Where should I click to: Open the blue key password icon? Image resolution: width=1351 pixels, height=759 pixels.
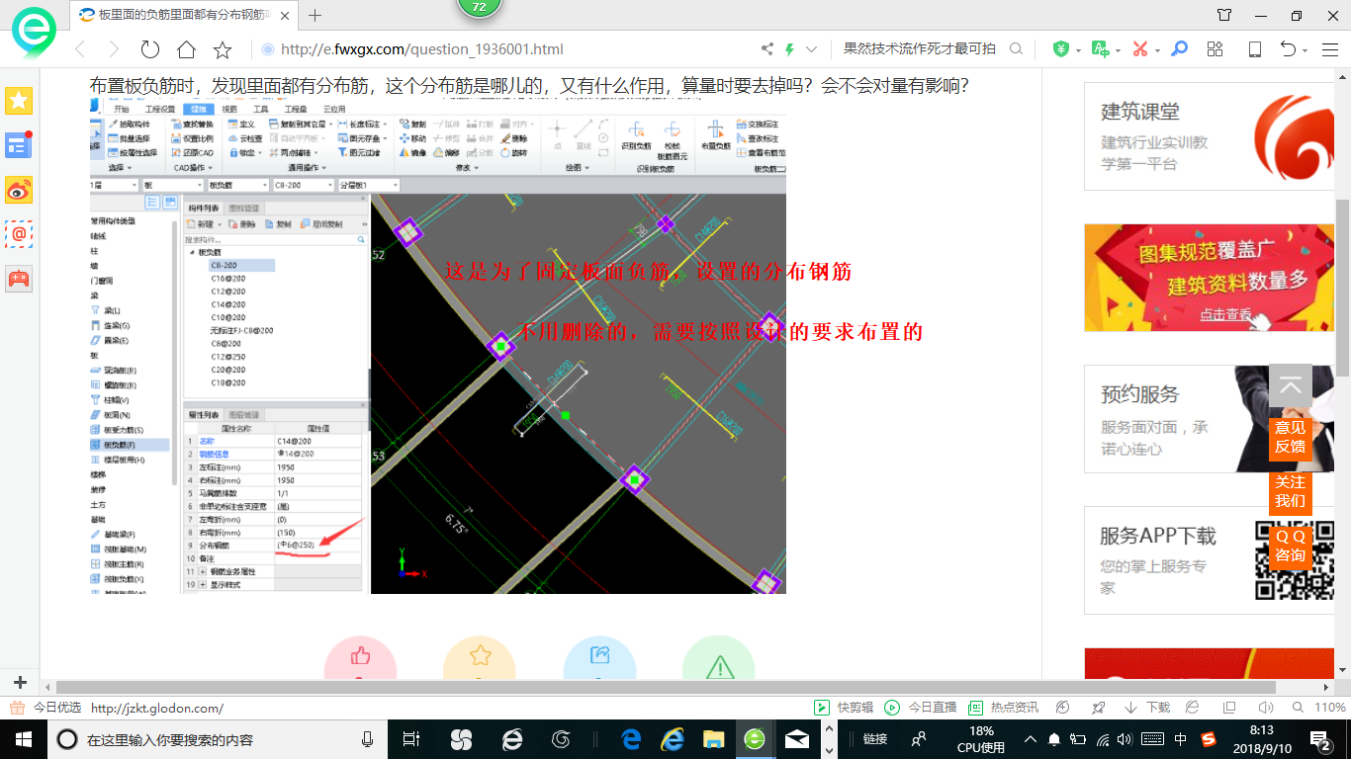point(1179,49)
